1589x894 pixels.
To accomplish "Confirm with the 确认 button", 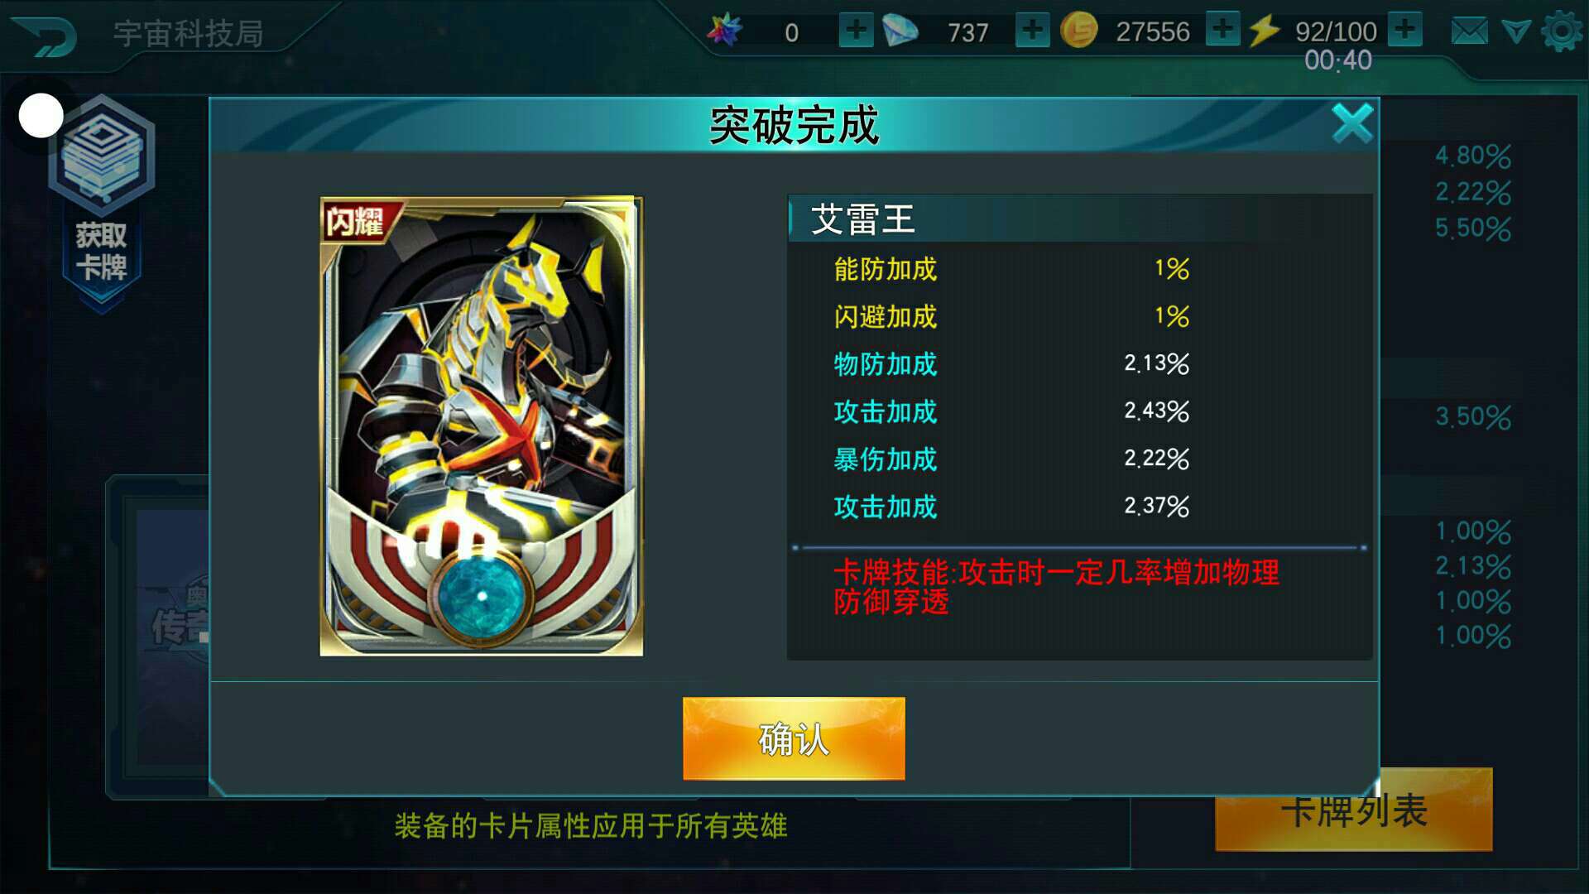I will [x=794, y=738].
